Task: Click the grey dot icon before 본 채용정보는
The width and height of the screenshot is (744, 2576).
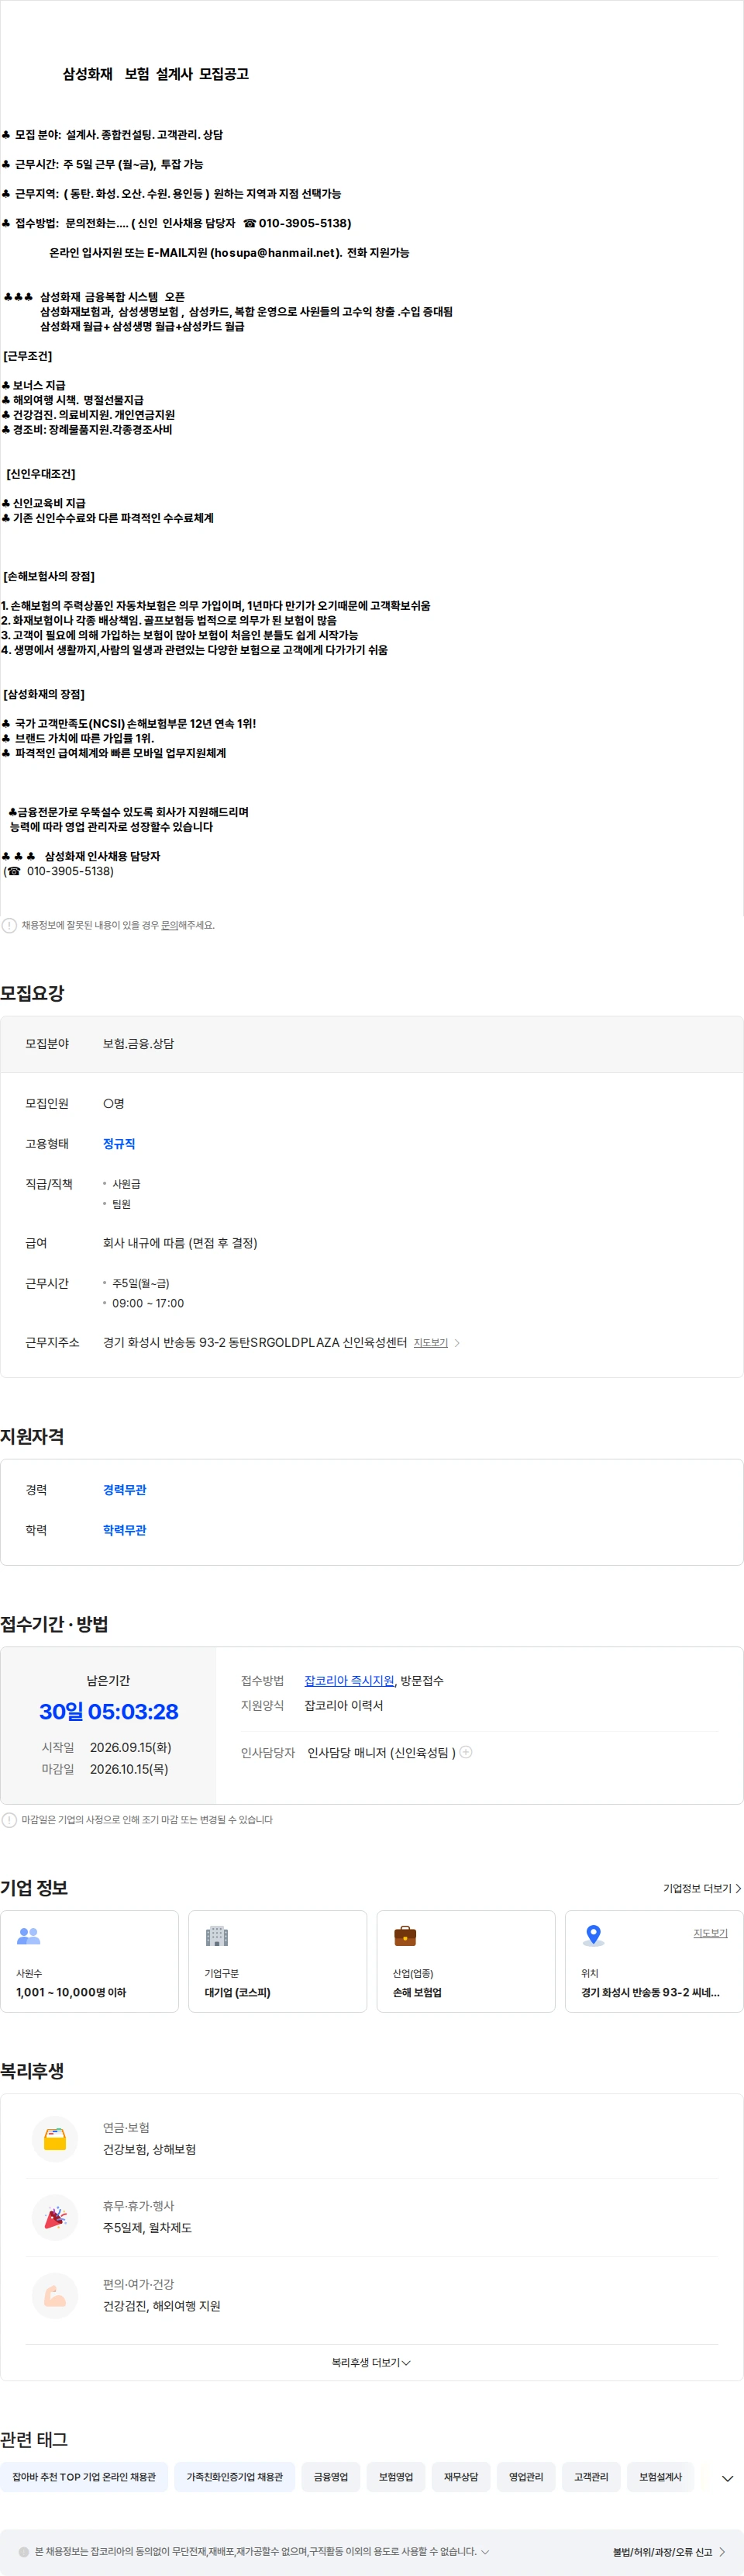Action: 24,2552
